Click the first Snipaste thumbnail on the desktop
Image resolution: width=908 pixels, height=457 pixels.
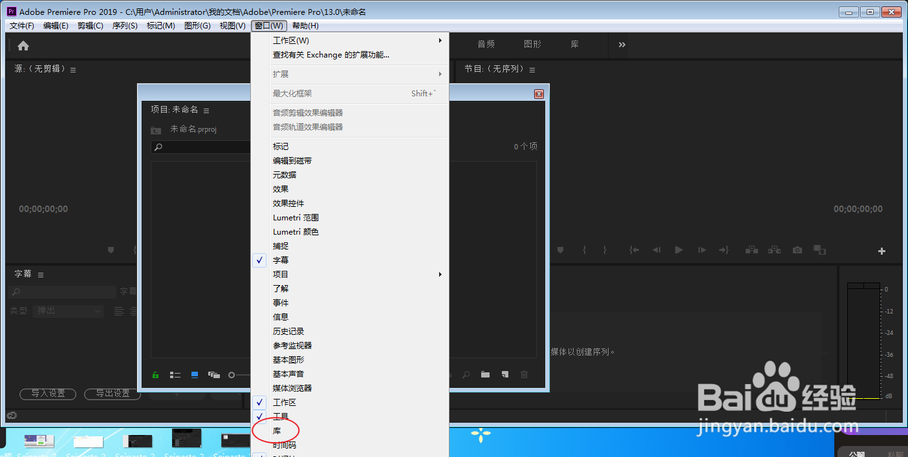point(39,441)
